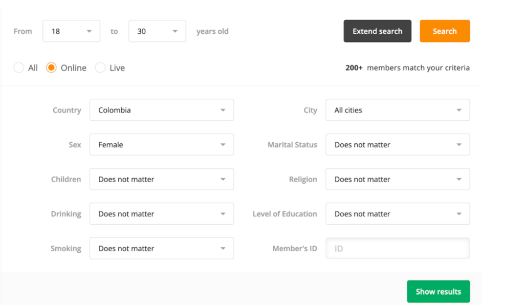Click the 'Marital Status' field label
The height and width of the screenshot is (308, 524).
click(292, 145)
